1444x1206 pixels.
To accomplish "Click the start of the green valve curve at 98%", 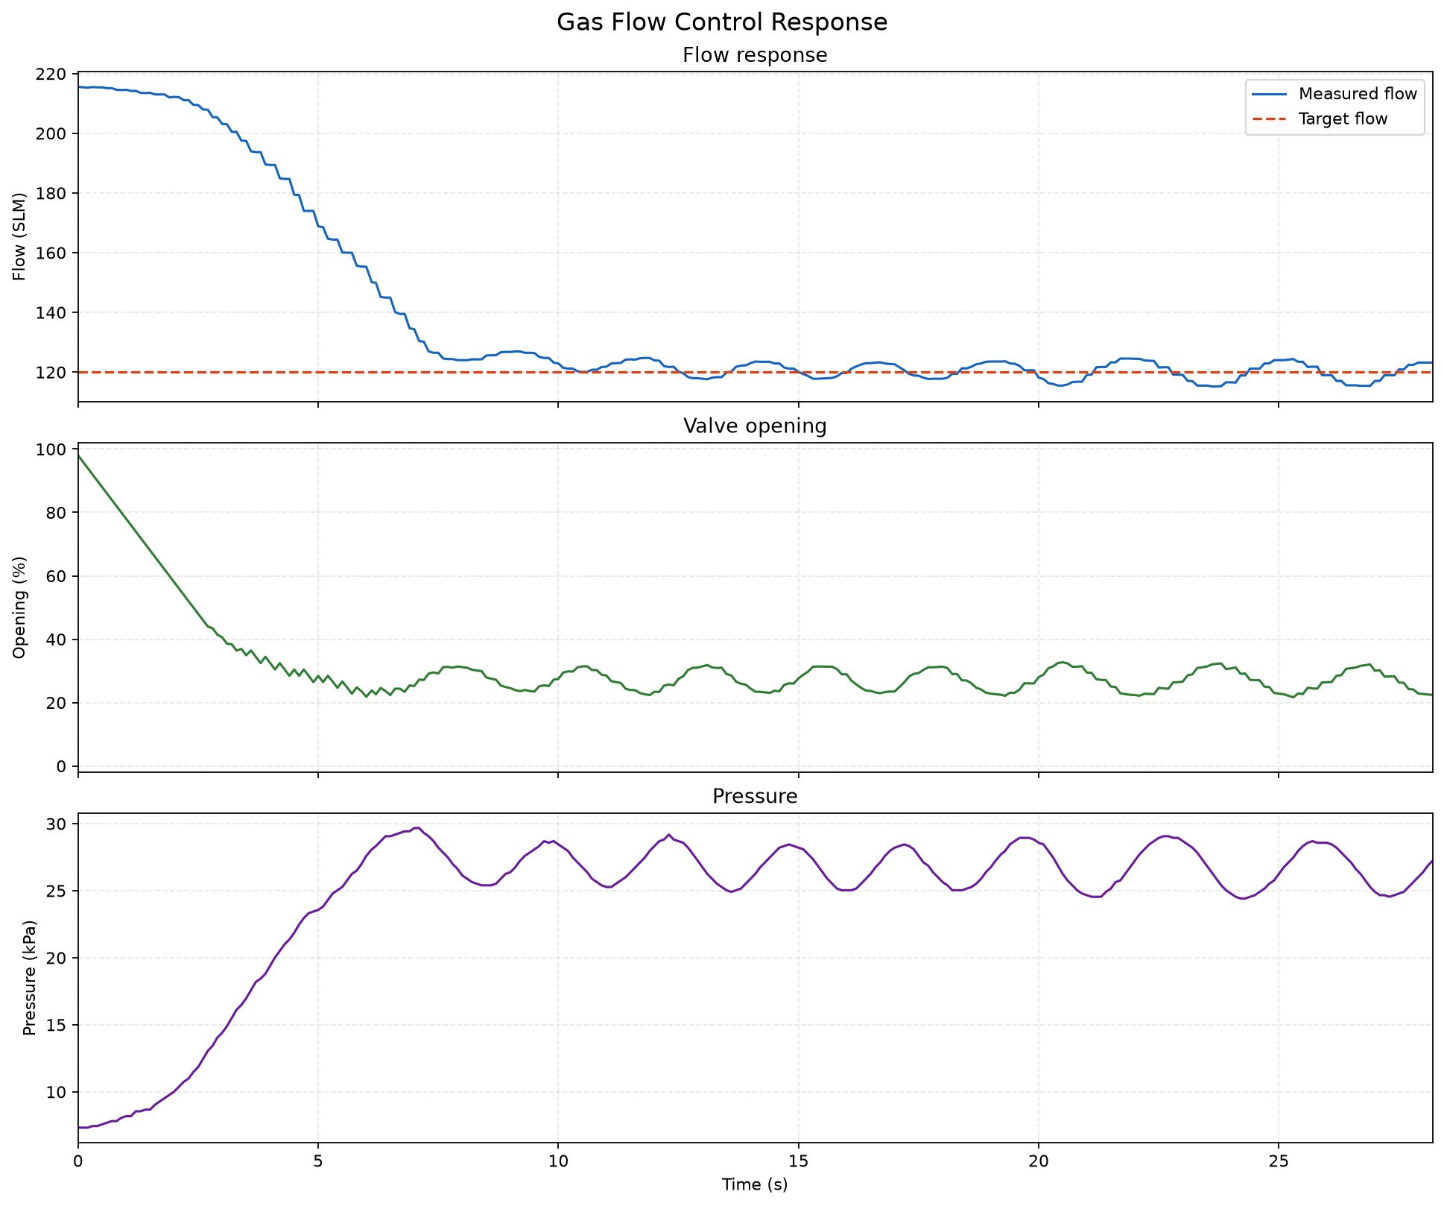I will (79, 455).
